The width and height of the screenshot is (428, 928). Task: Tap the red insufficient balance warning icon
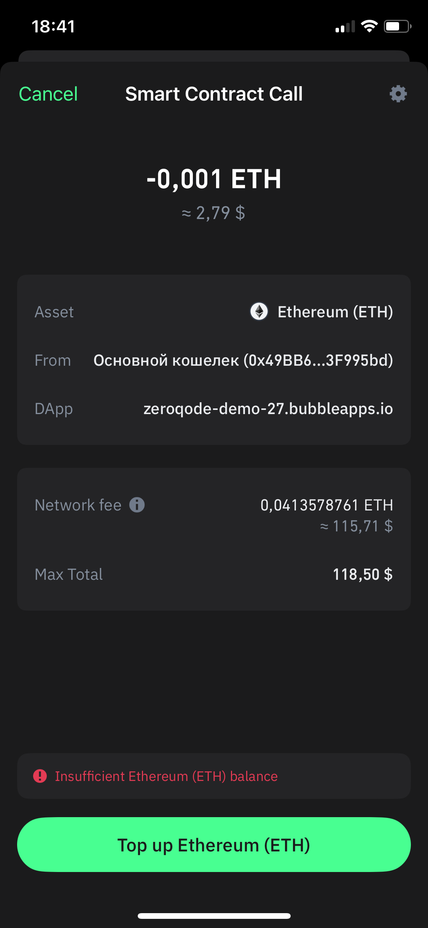[40, 776]
